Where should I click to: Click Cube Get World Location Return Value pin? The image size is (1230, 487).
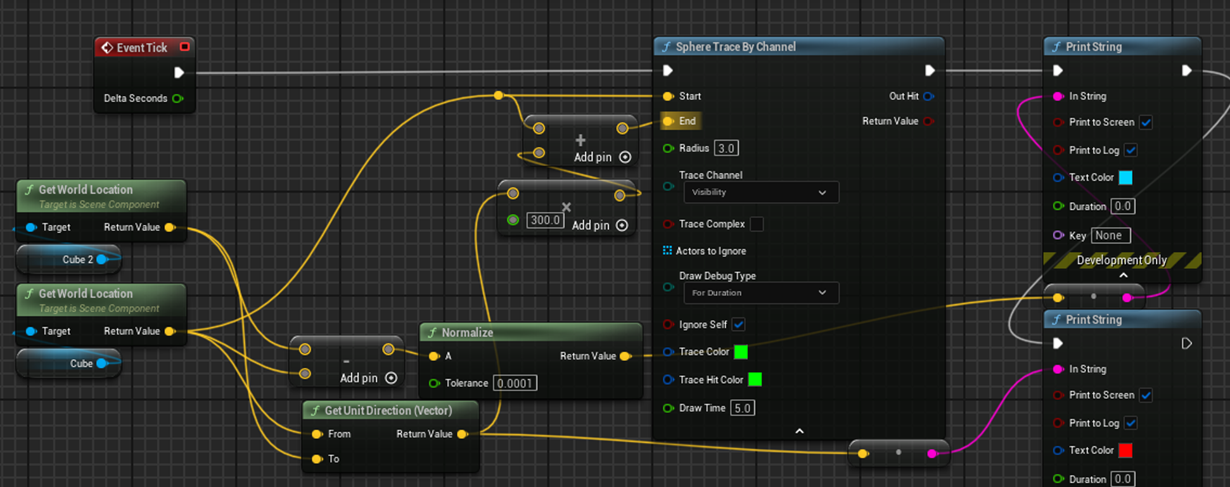[170, 331]
